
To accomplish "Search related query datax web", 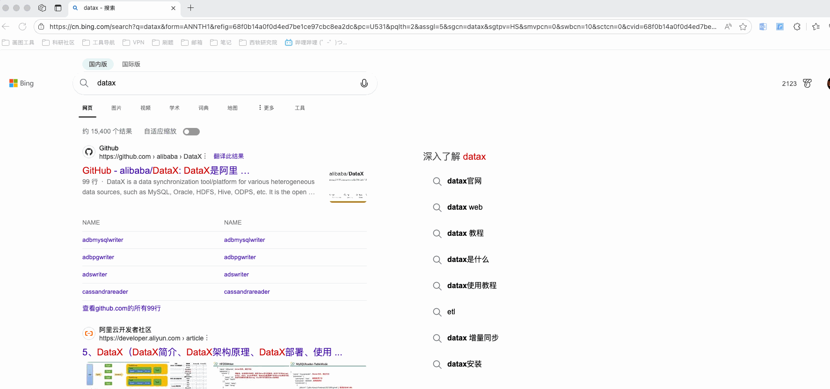I will click(x=465, y=207).
